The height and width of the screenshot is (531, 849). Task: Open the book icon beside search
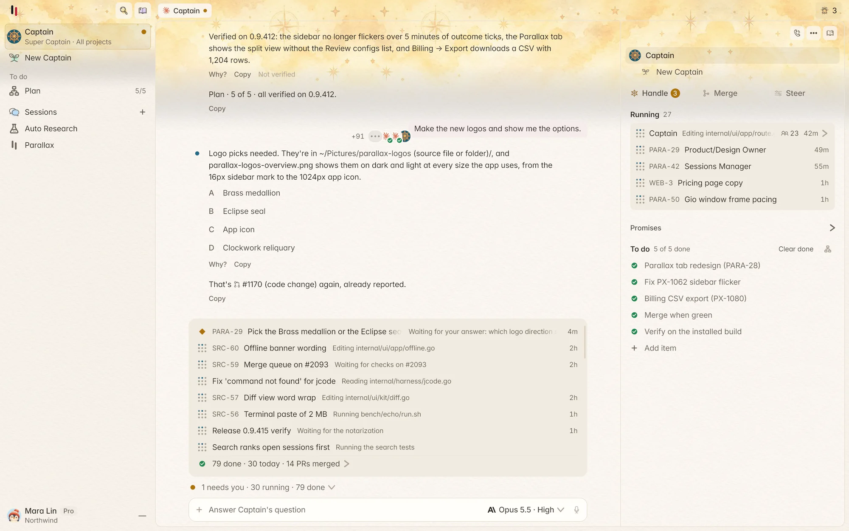click(x=143, y=11)
